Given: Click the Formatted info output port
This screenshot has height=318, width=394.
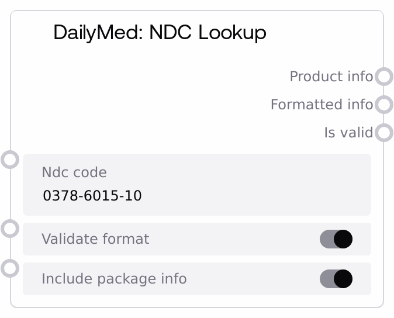Looking at the screenshot, I should pos(383,105).
